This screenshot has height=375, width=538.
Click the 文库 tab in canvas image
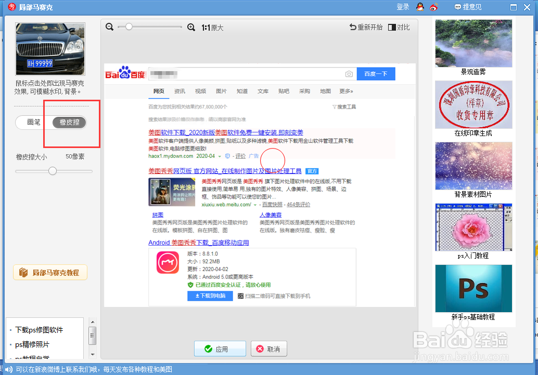tap(263, 91)
